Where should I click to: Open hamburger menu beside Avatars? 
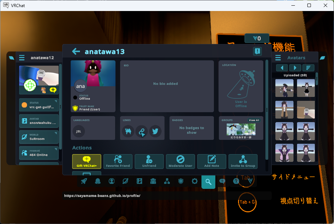(x=278, y=58)
